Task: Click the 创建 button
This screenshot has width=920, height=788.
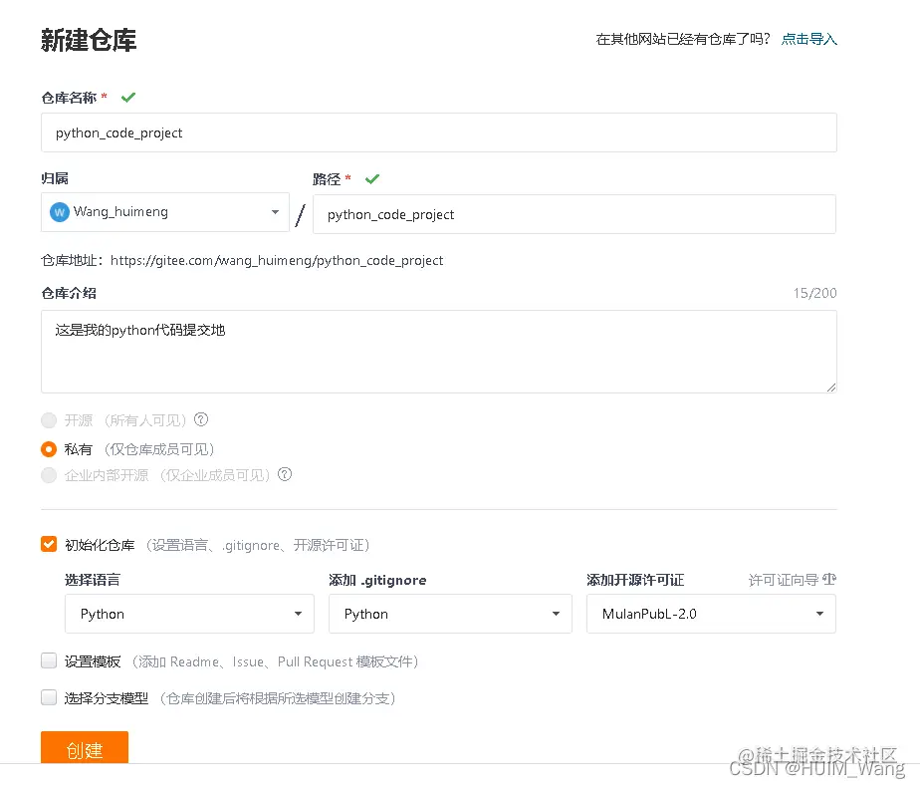Action: pyautogui.click(x=84, y=749)
